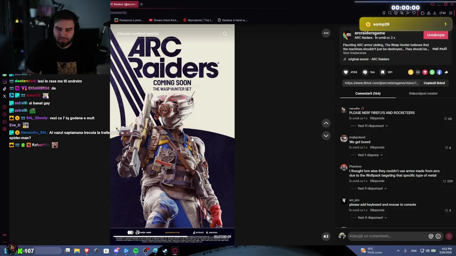Viewport: 456px width, 256px height.
Task: Open Discord from the taskbar
Action: pyautogui.click(x=116, y=251)
